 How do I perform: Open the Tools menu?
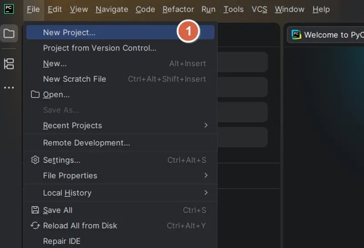click(x=233, y=9)
